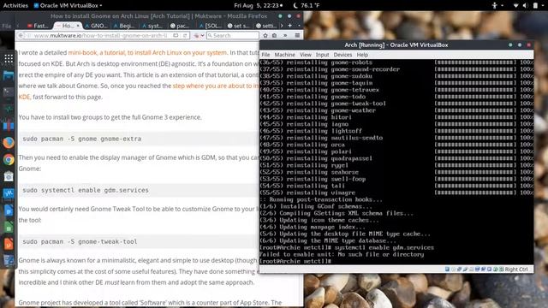548x308 pixels.
Task: Open the View menu in VirtualBox
Action: click(305, 55)
